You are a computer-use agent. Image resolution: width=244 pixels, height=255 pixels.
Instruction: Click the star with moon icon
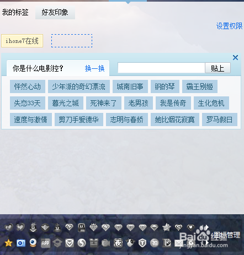pyautogui.click(x=167, y=227)
